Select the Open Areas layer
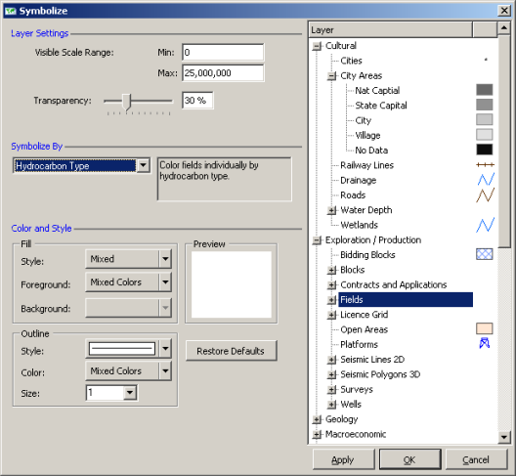The image size is (516, 476). (x=364, y=329)
